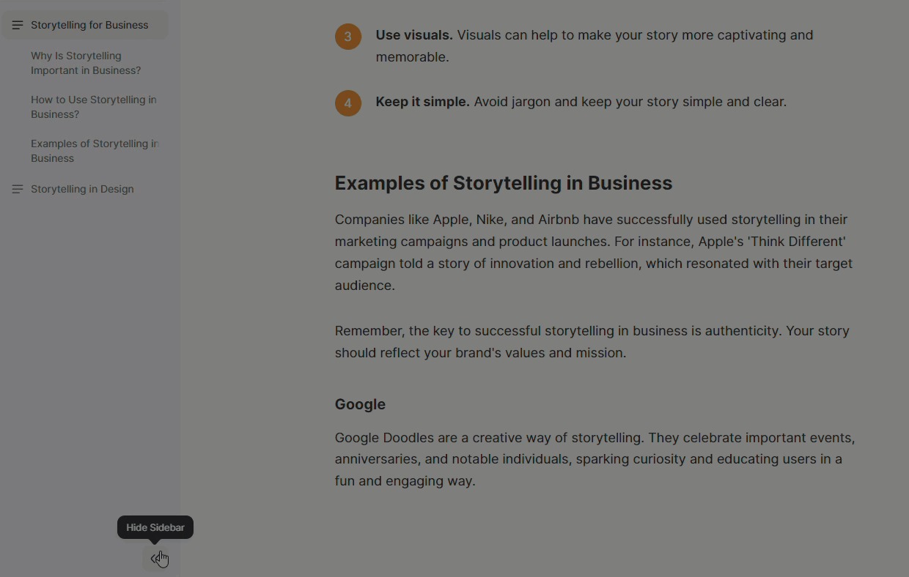This screenshot has width=909, height=577.
Task: Jump to Why Is Storytelling Important in Business
Action: [86, 63]
